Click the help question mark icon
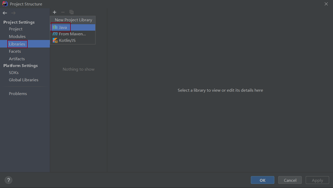The height and width of the screenshot is (188, 333). point(8,180)
